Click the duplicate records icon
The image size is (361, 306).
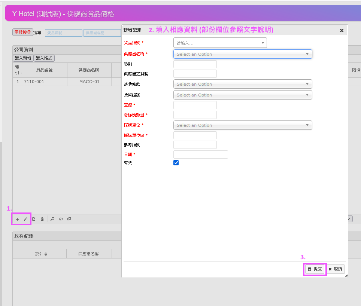(69, 219)
